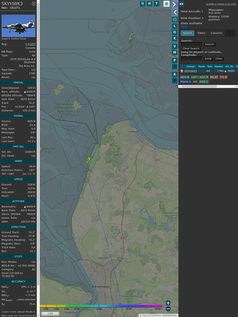
Task: Toggle sidebar width double-arrow button
Action: point(181,4)
